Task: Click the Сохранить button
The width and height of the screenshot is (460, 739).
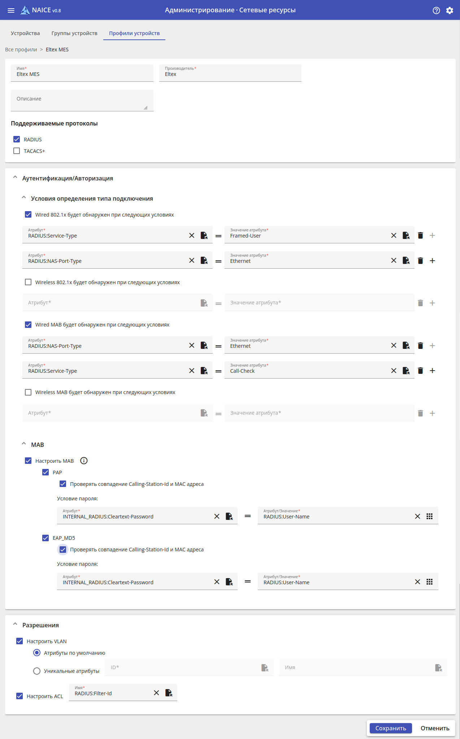Action: tap(391, 728)
